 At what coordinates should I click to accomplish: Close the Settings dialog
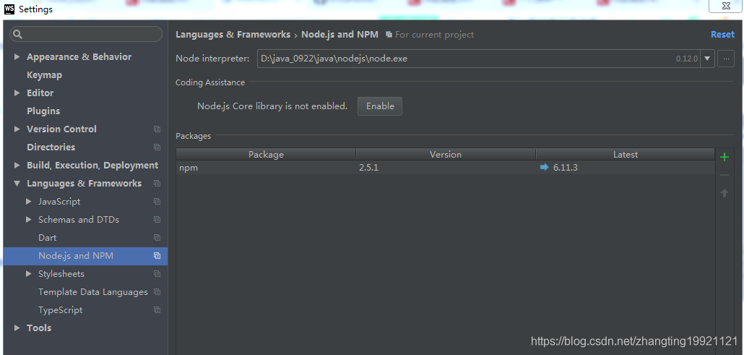coord(726,6)
